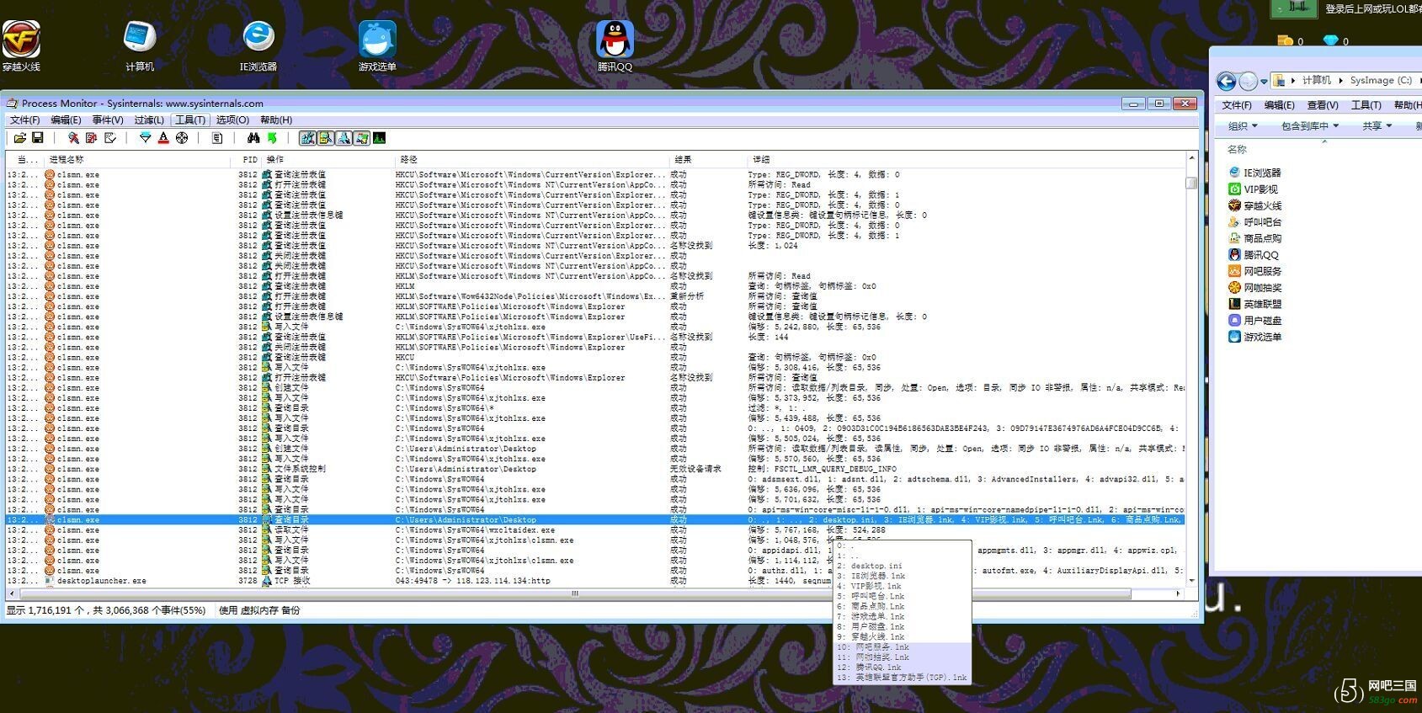Click 计算机 in the Explorer address breadcrumb

(x=1317, y=80)
